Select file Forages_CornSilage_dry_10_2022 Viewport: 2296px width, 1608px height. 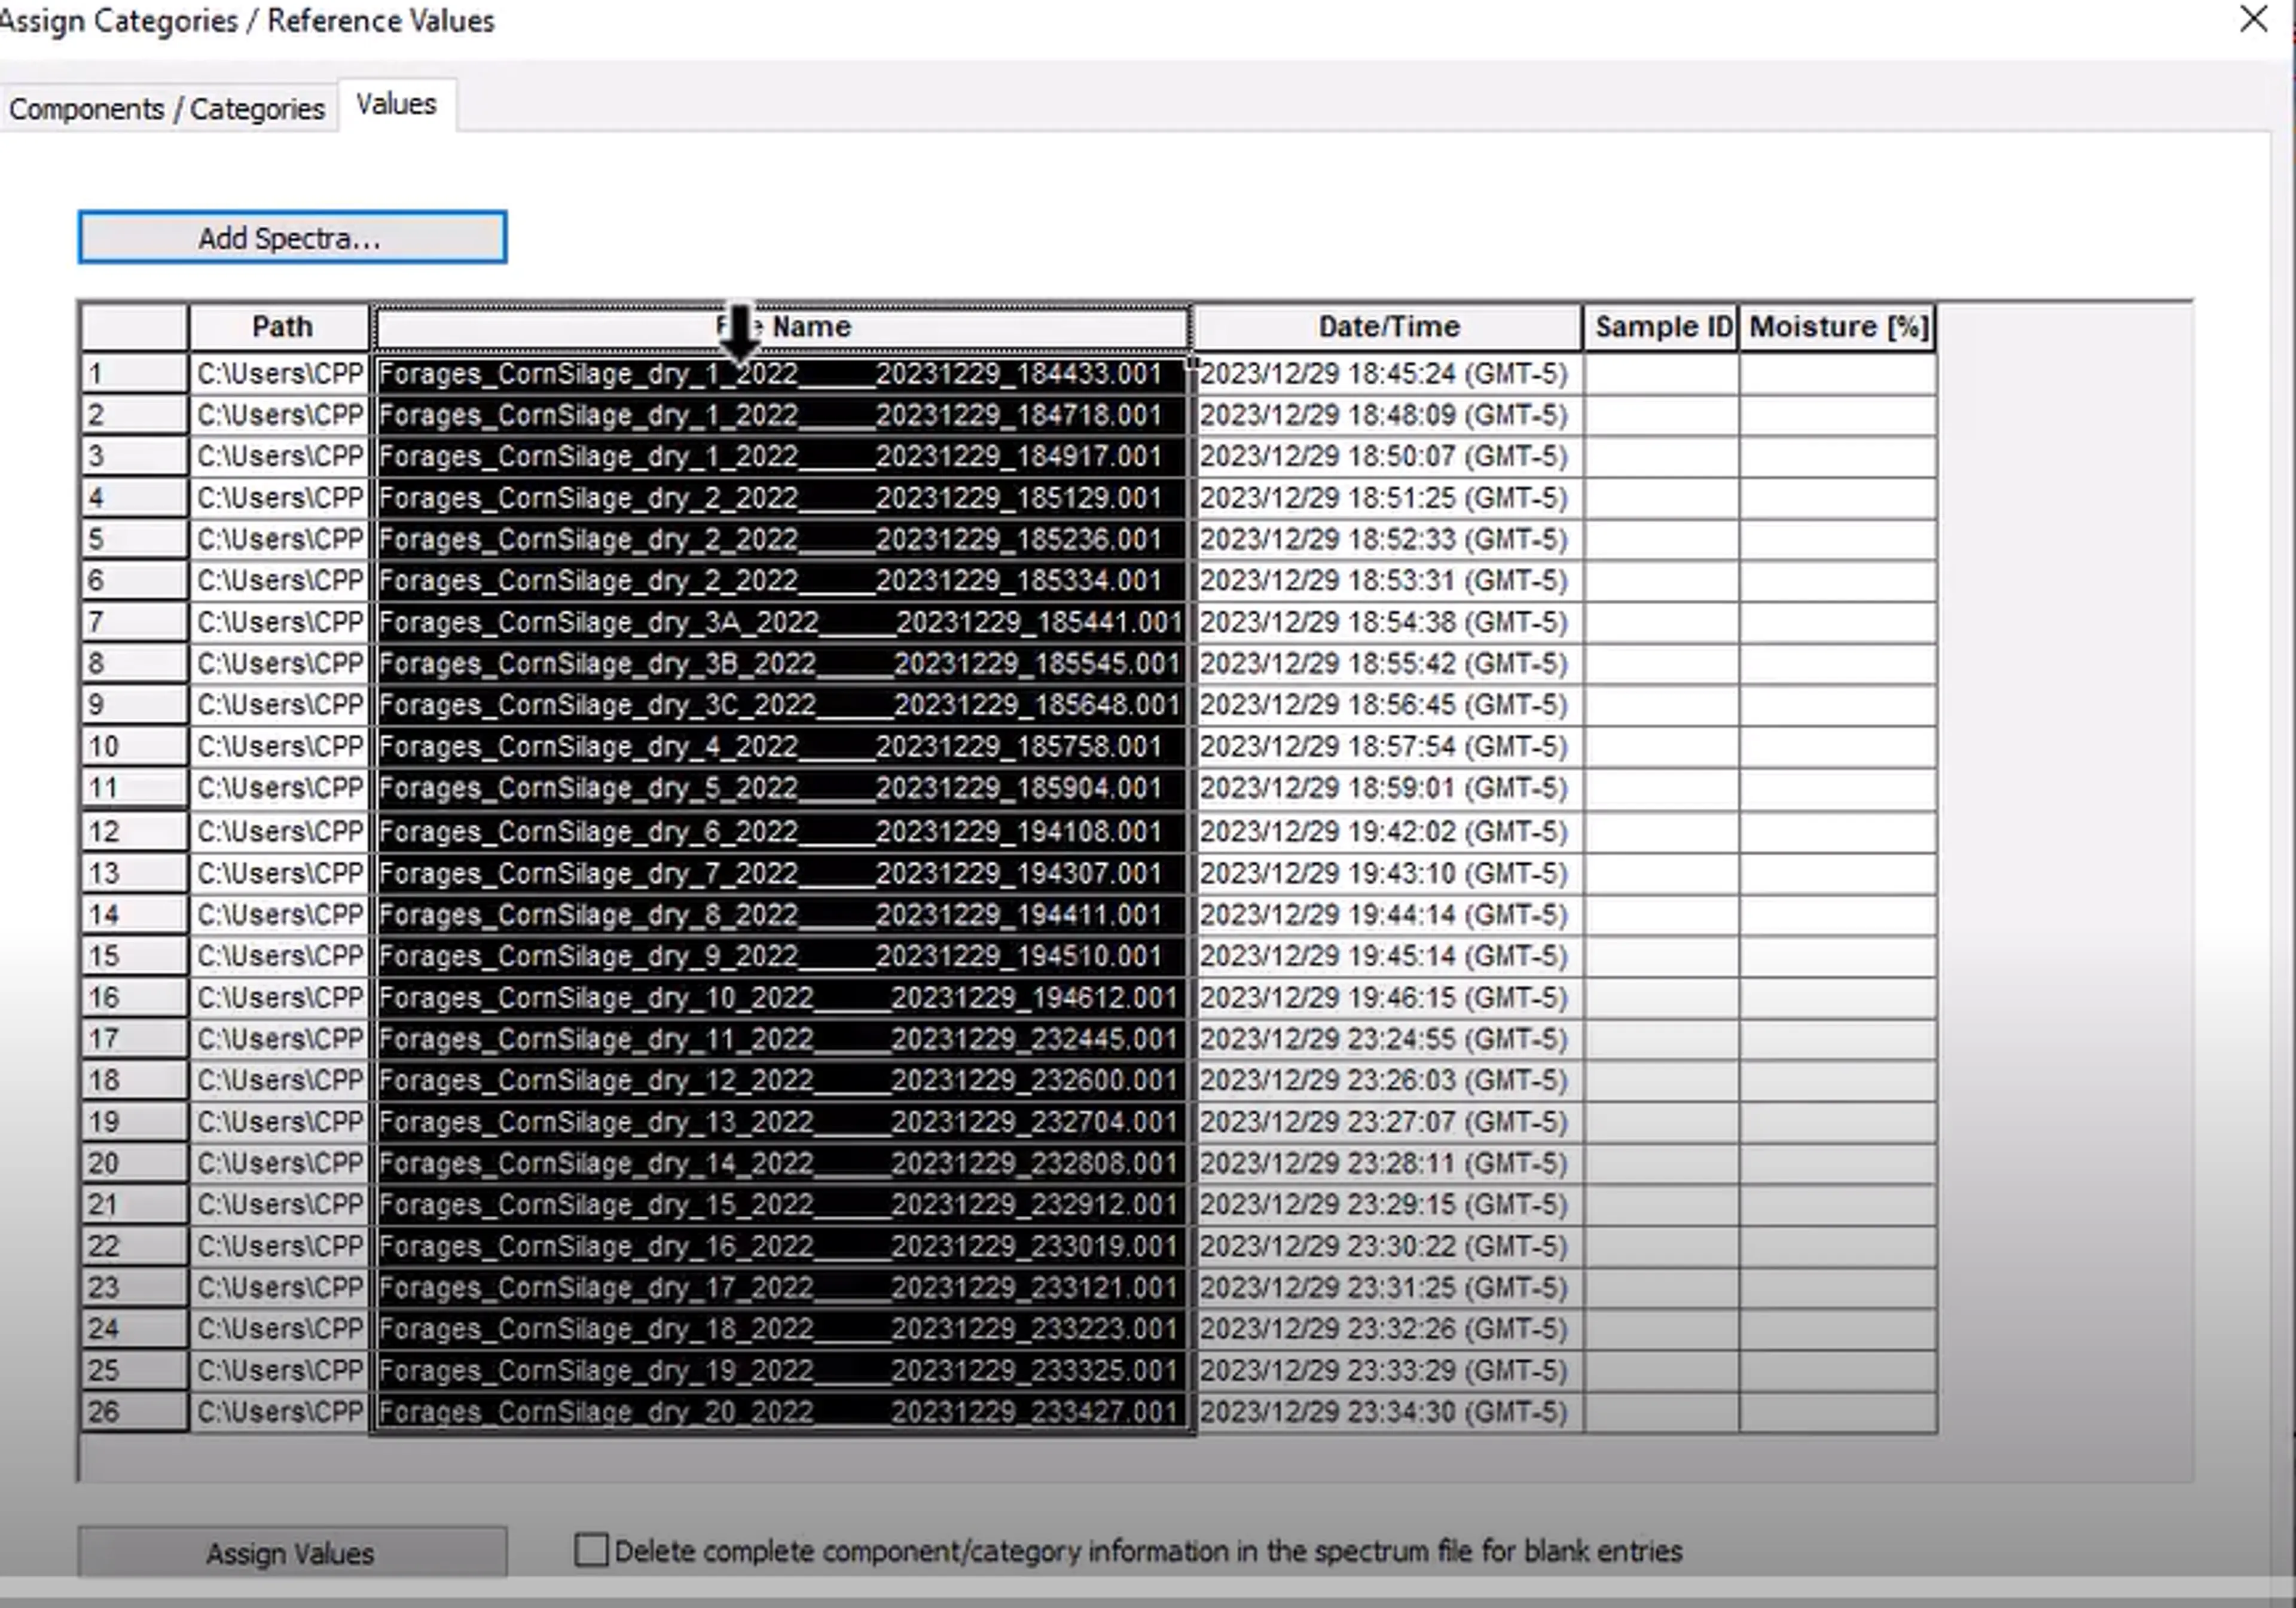tap(782, 998)
